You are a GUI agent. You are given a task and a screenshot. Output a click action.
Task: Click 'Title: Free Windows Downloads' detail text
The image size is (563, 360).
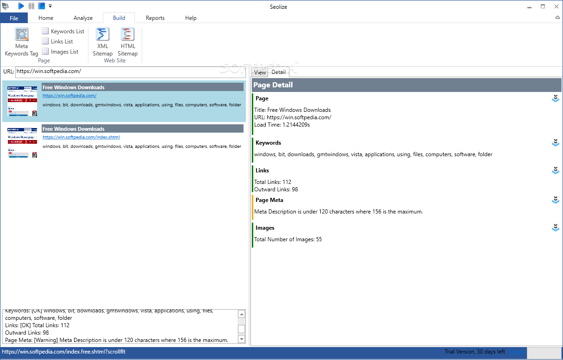pos(293,110)
